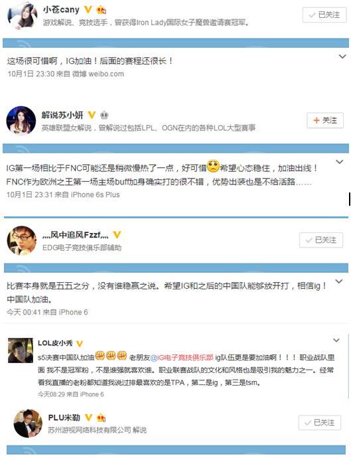Open the @IG电子竞技俱乐部 mention link
The height and width of the screenshot is (460, 351).
182,357
